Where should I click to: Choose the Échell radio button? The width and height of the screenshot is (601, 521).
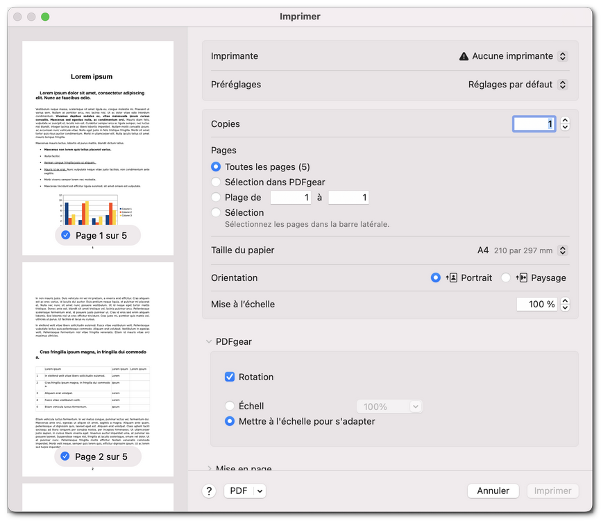click(x=230, y=406)
